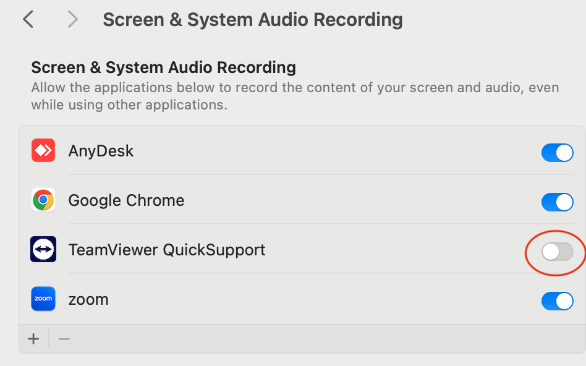This screenshot has height=366, width=586.
Task: Go back using the left chevron
Action: pyautogui.click(x=28, y=20)
